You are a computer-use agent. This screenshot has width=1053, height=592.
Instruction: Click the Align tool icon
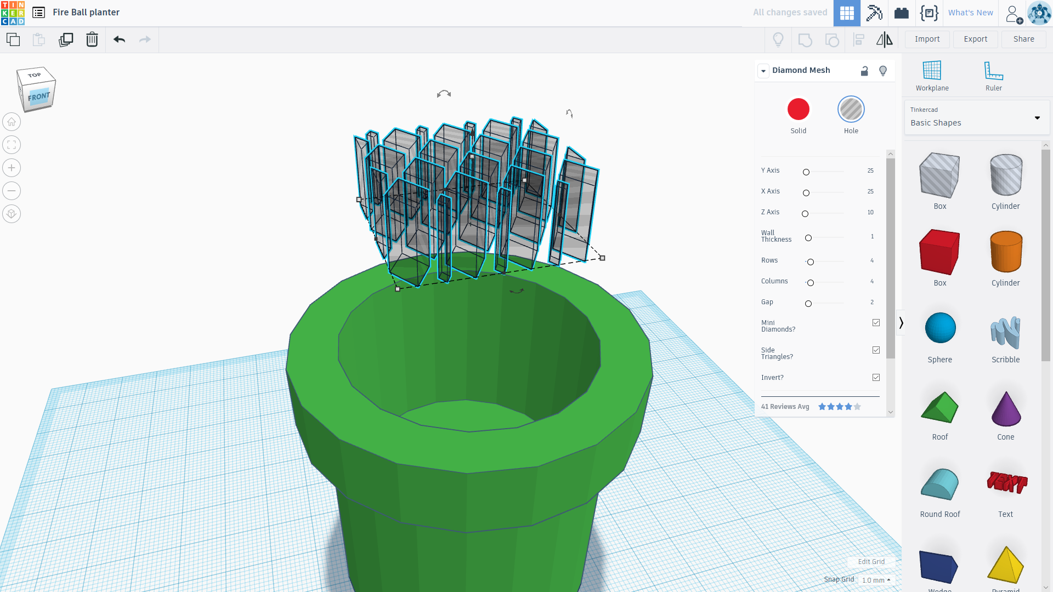pyautogui.click(x=859, y=39)
